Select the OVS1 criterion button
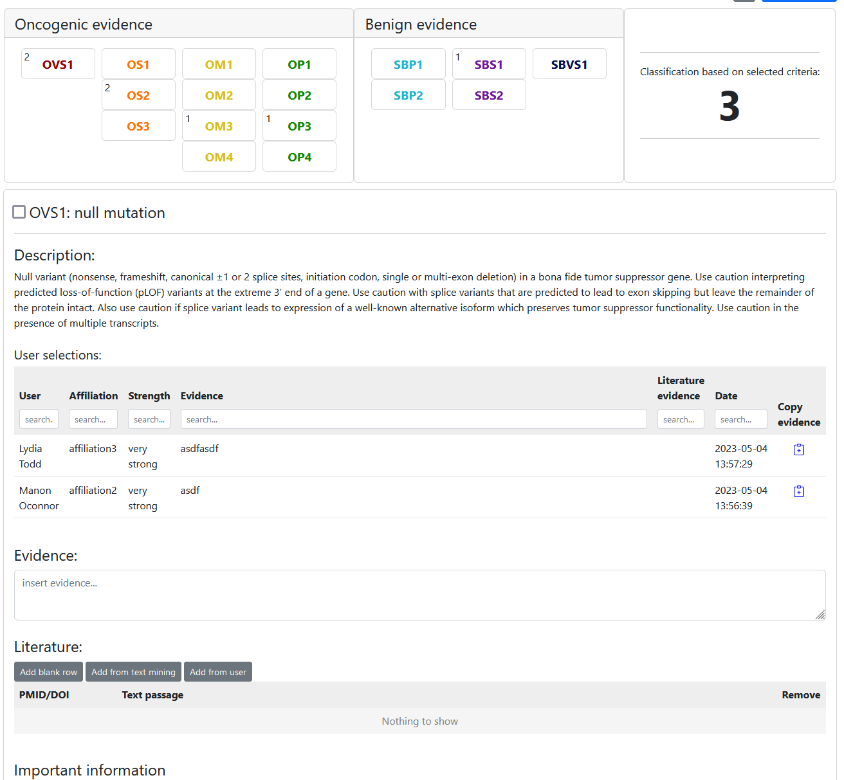Image resolution: width=844 pixels, height=780 pixels. tap(58, 64)
